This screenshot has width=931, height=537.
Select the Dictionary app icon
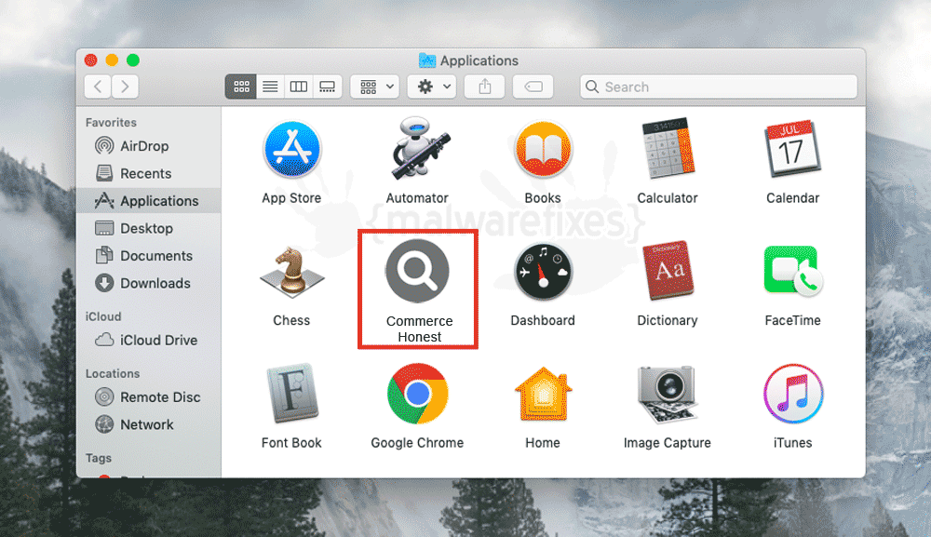point(668,271)
